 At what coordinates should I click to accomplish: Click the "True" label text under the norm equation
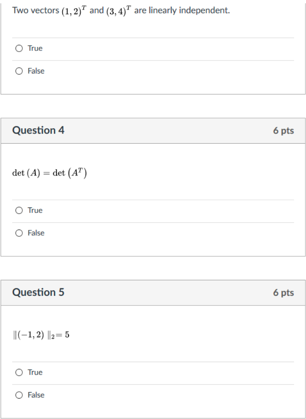pyautogui.click(x=35, y=372)
